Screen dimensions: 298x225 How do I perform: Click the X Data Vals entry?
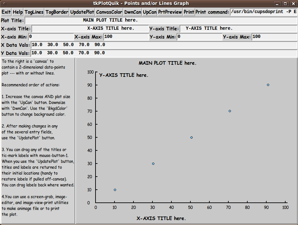(164, 45)
